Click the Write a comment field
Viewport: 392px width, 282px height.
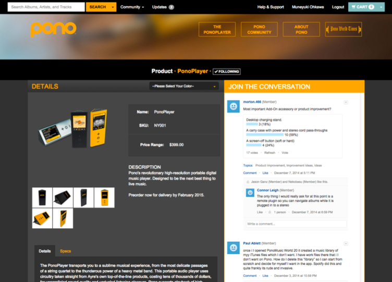tap(296, 224)
